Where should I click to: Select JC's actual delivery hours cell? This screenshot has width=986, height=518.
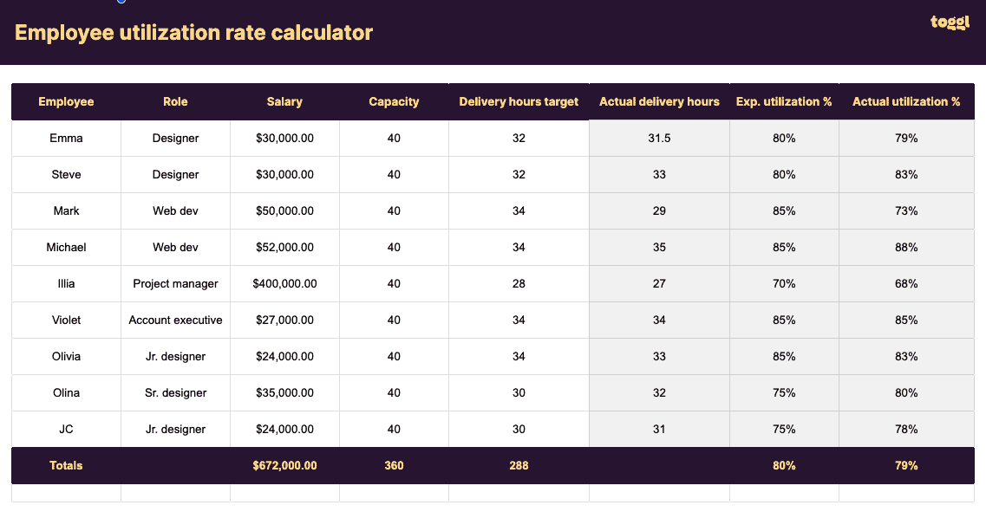659,429
